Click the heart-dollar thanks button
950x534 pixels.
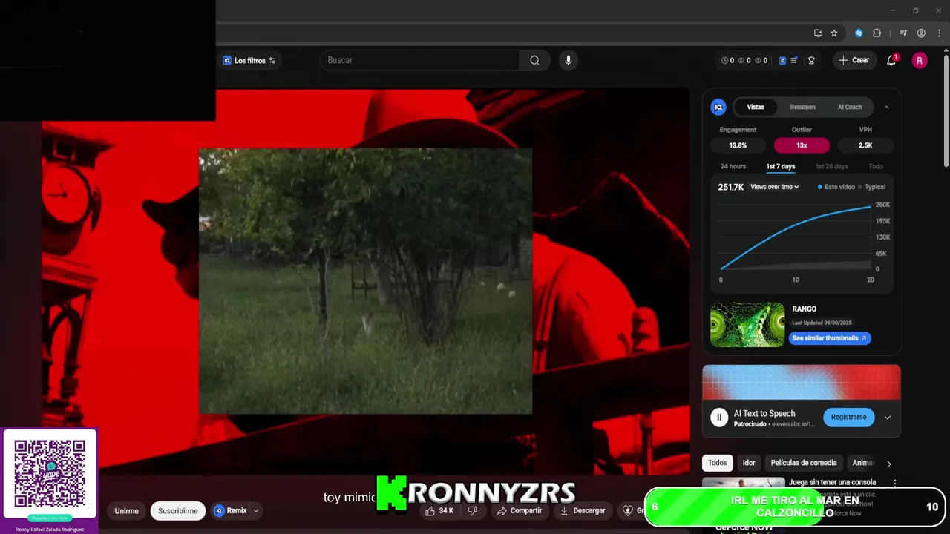click(631, 510)
